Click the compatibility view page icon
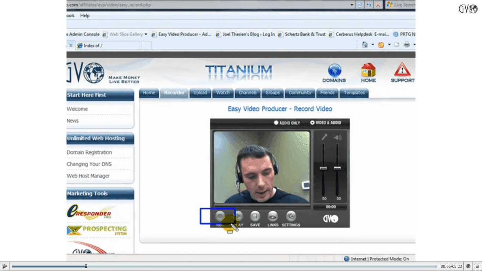 point(360,5)
